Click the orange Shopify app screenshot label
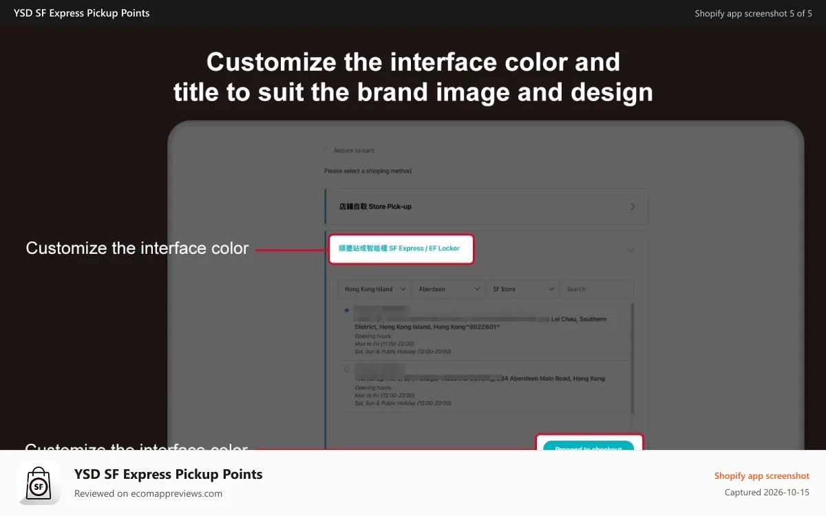Viewport: 826px width, 516px height. click(762, 475)
